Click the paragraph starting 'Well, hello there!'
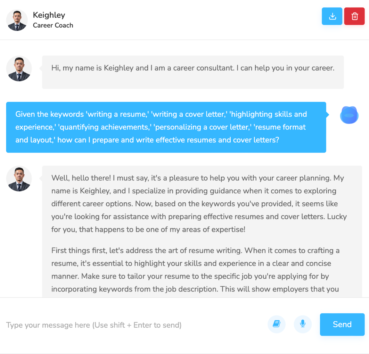The width and height of the screenshot is (369, 354). (199, 204)
